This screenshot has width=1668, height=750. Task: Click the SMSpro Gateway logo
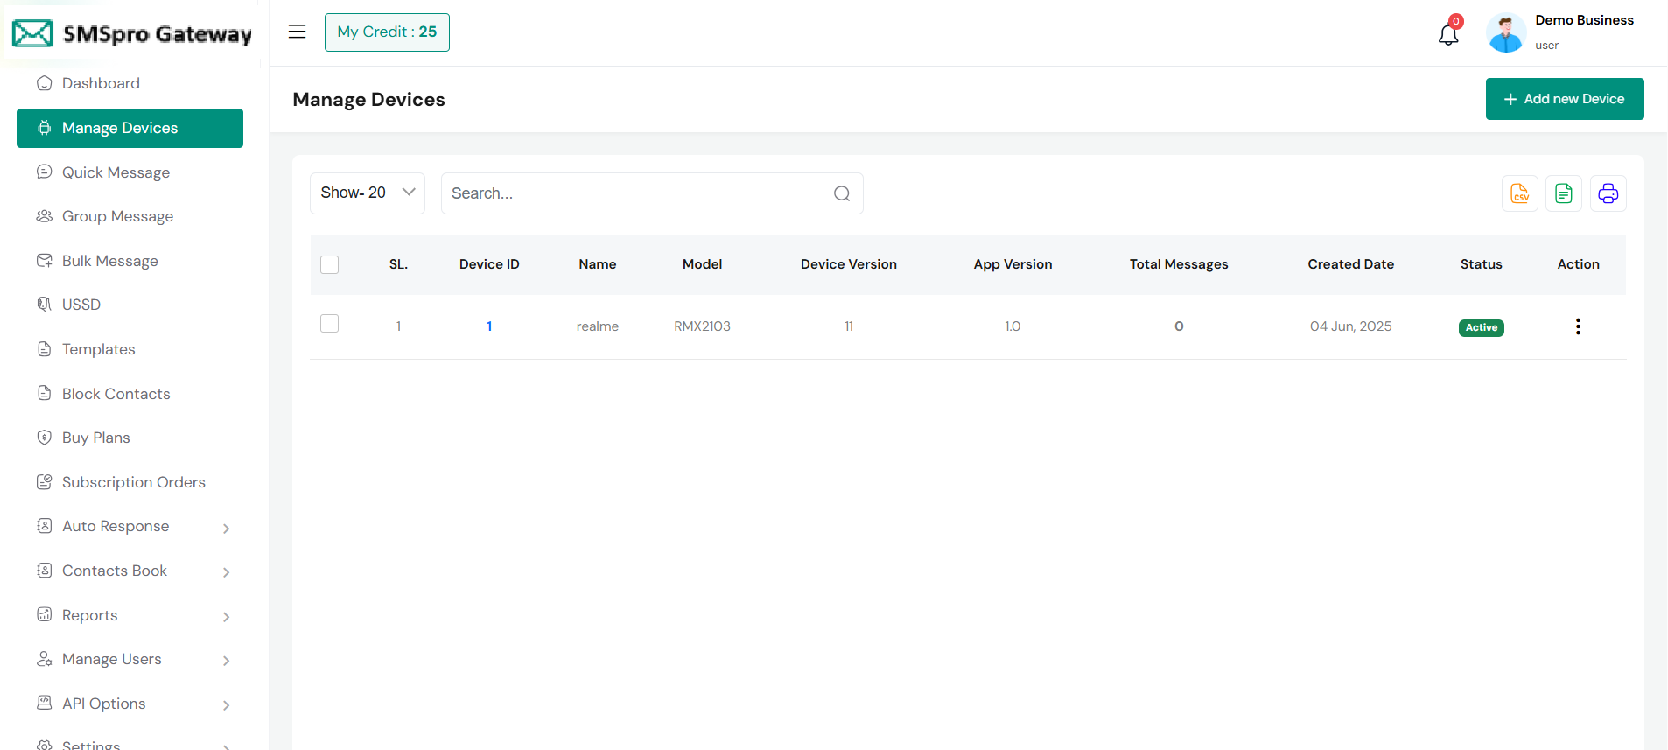[x=131, y=34]
